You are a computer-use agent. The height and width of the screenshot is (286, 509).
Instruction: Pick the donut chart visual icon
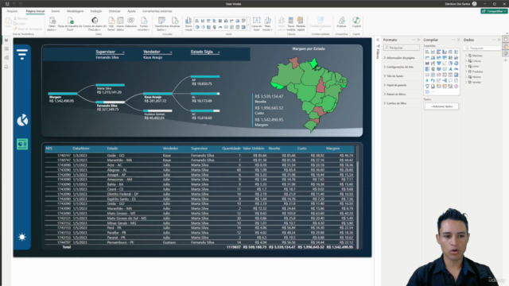coord(457,64)
